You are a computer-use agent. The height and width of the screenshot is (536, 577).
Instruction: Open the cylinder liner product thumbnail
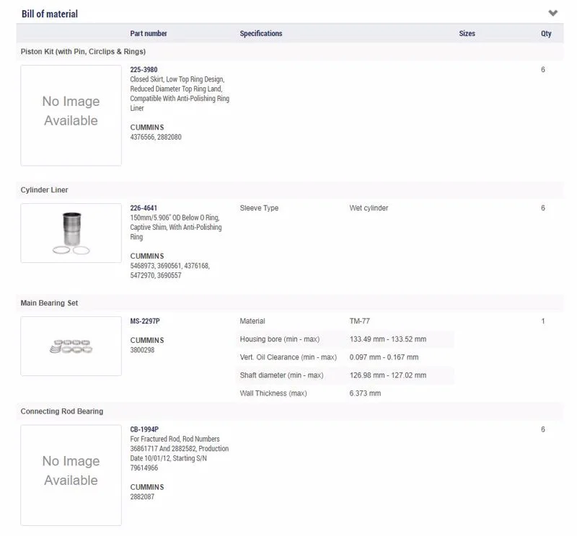tap(71, 233)
